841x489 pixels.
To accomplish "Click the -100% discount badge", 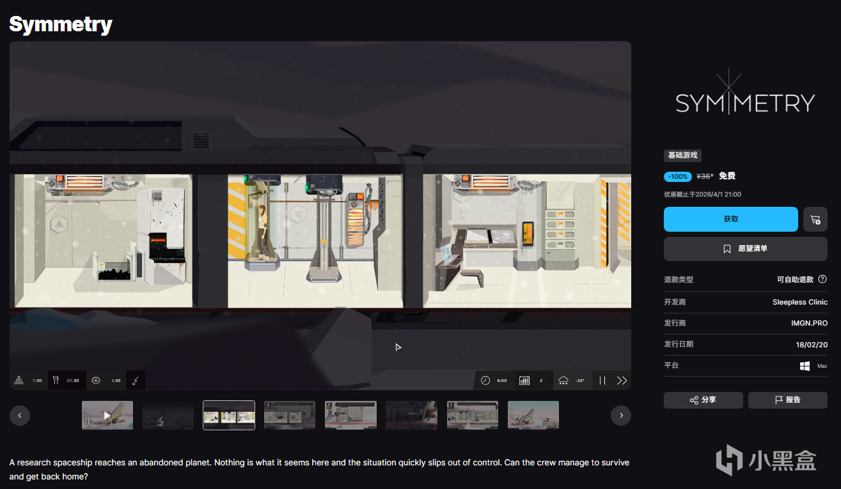I will 678,176.
